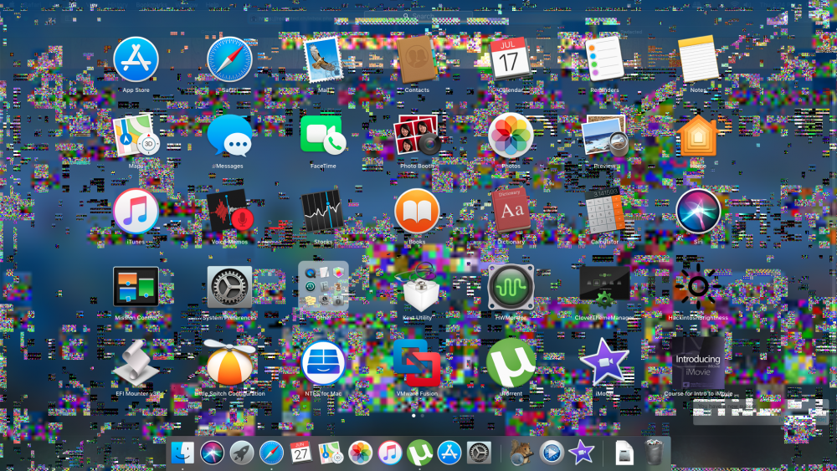The image size is (837, 471).
Task: Open Maps from the Launchpad grid
Action: point(136,136)
